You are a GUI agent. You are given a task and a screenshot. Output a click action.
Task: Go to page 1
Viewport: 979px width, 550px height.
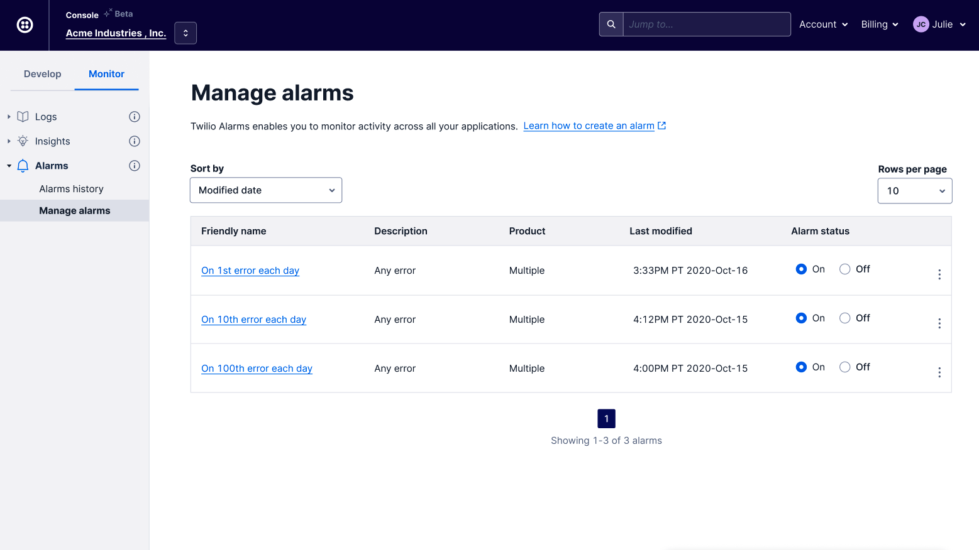[x=606, y=419]
